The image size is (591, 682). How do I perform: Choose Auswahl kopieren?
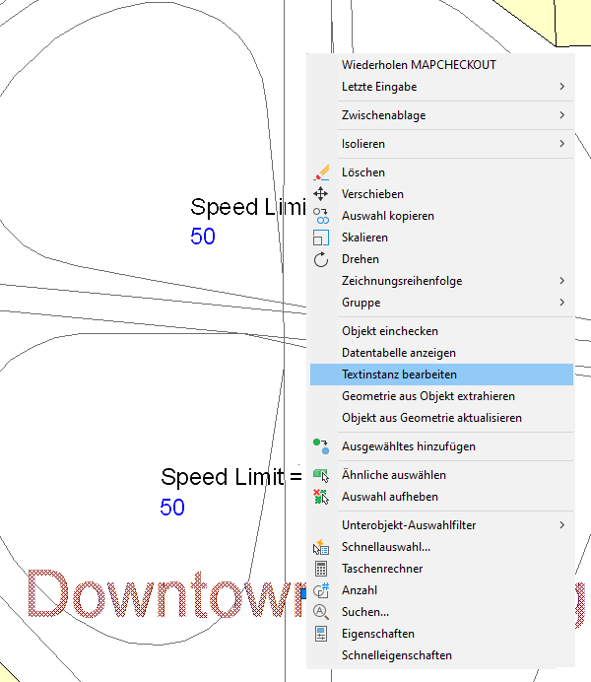coord(441,216)
